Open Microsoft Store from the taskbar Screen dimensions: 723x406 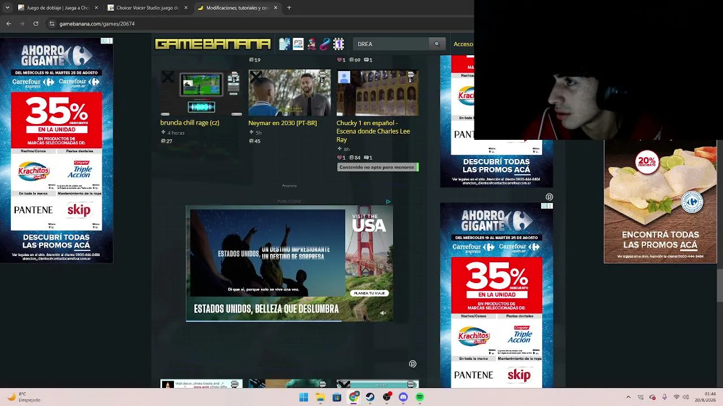coord(337,398)
